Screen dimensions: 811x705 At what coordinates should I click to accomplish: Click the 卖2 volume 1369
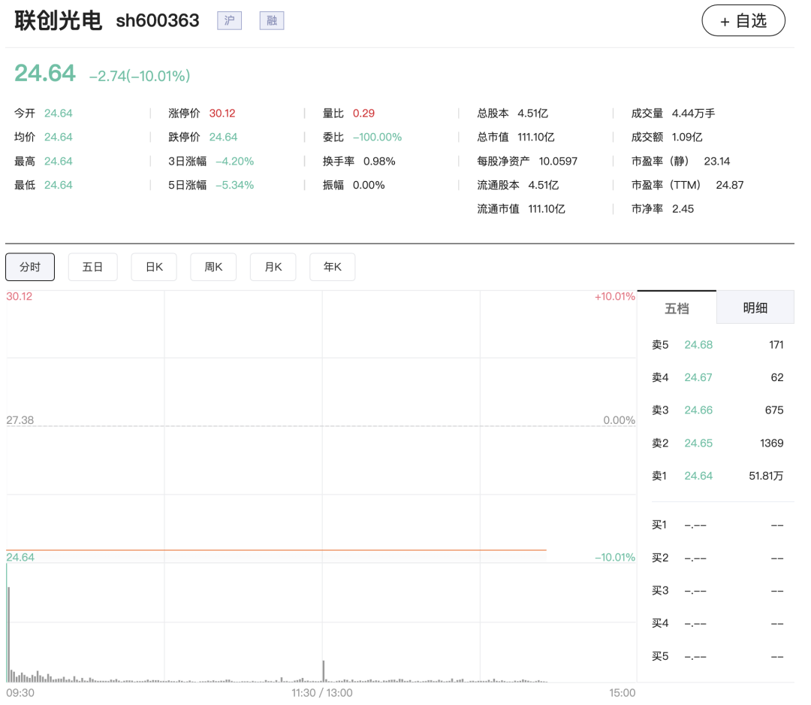(772, 443)
